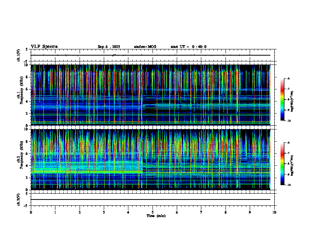
Task: Click the "8" tick on the ch.1 frequency axis
Action: pyautogui.click(x=27, y=77)
